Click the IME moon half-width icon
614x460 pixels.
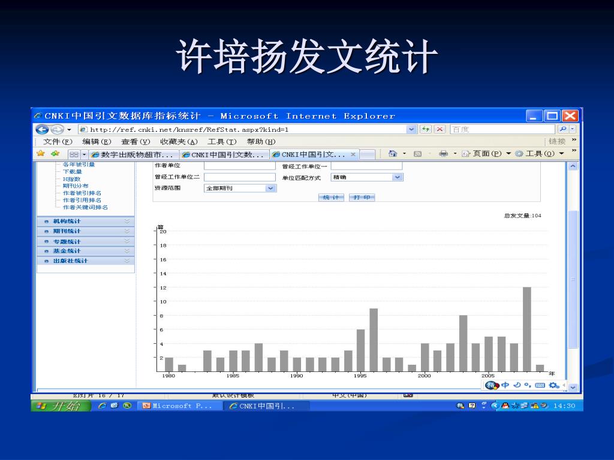[517, 385]
